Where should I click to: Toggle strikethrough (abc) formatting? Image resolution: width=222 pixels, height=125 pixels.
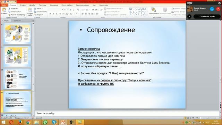63,14
